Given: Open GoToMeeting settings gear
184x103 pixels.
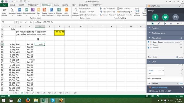Looking at the screenshot, I should click(x=182, y=87).
